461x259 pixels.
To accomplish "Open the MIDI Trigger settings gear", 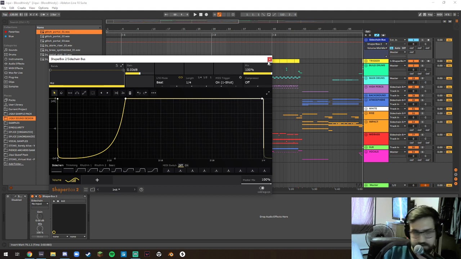I will pos(240,78).
